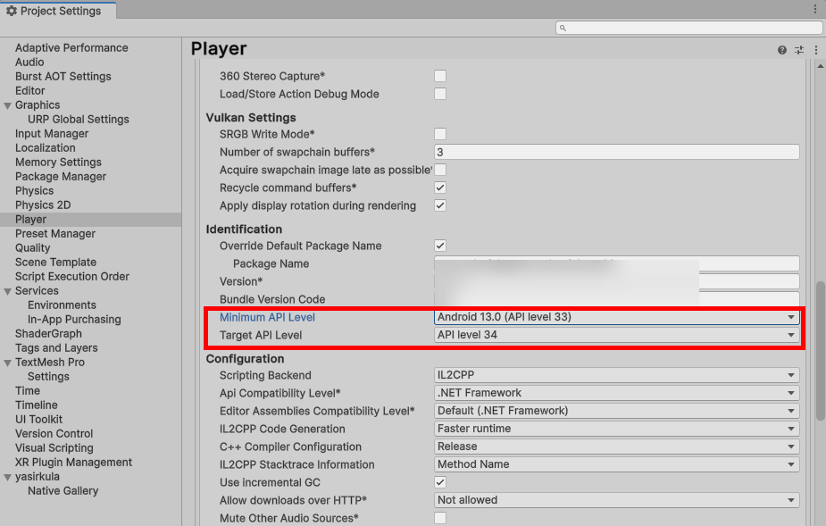
Task: Open Burst AOT Settings
Action: (63, 77)
